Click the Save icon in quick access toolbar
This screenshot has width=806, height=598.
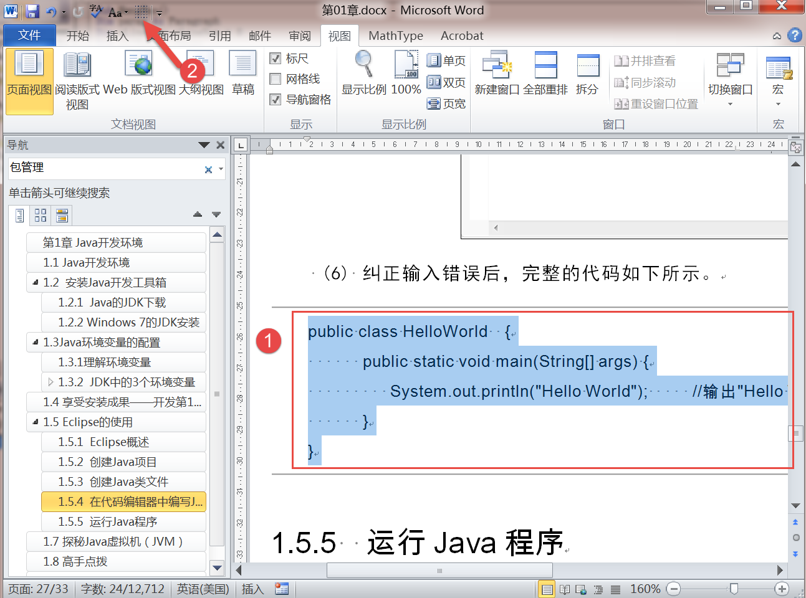pos(32,11)
